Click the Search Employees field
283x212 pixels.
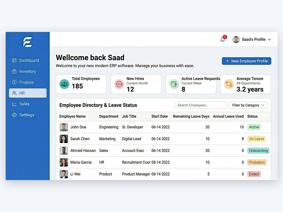201,105
